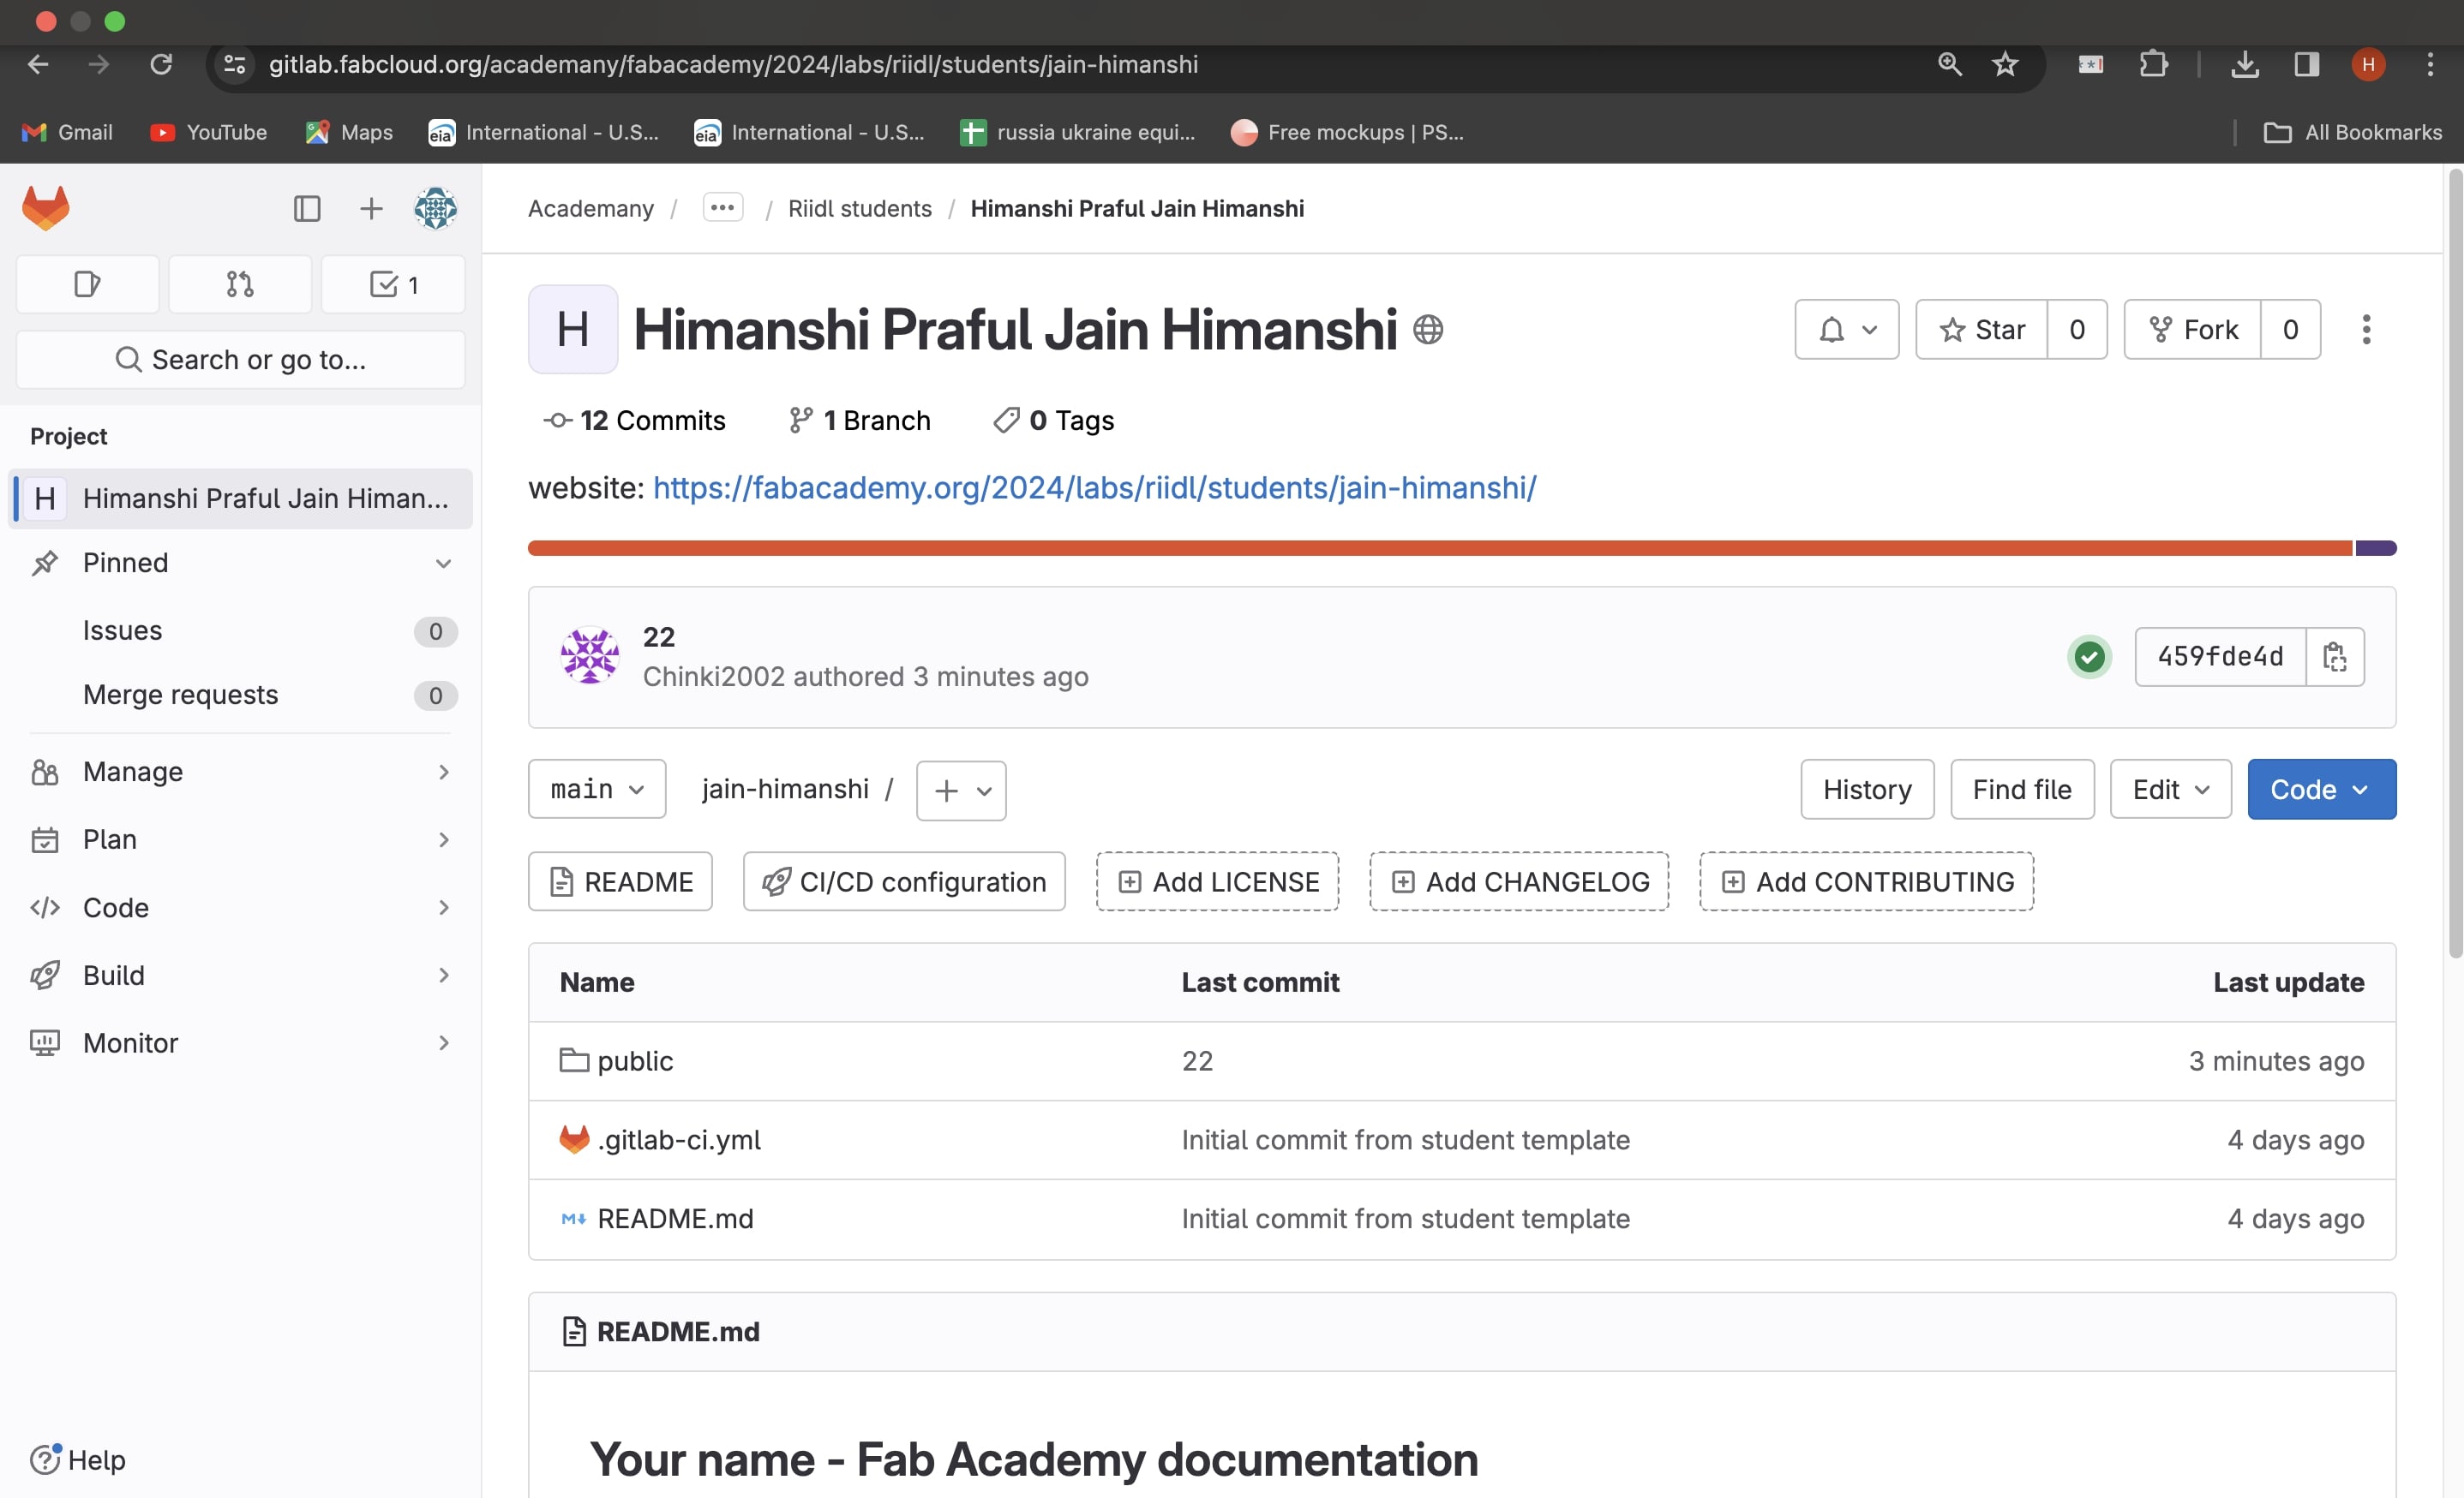Open the create new plus menu in sidebar

coord(371,208)
